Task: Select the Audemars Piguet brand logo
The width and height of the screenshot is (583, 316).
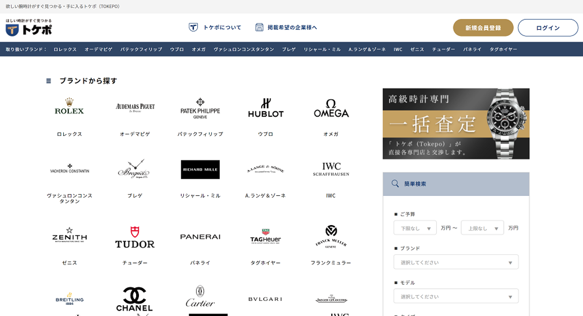Action: click(x=135, y=107)
